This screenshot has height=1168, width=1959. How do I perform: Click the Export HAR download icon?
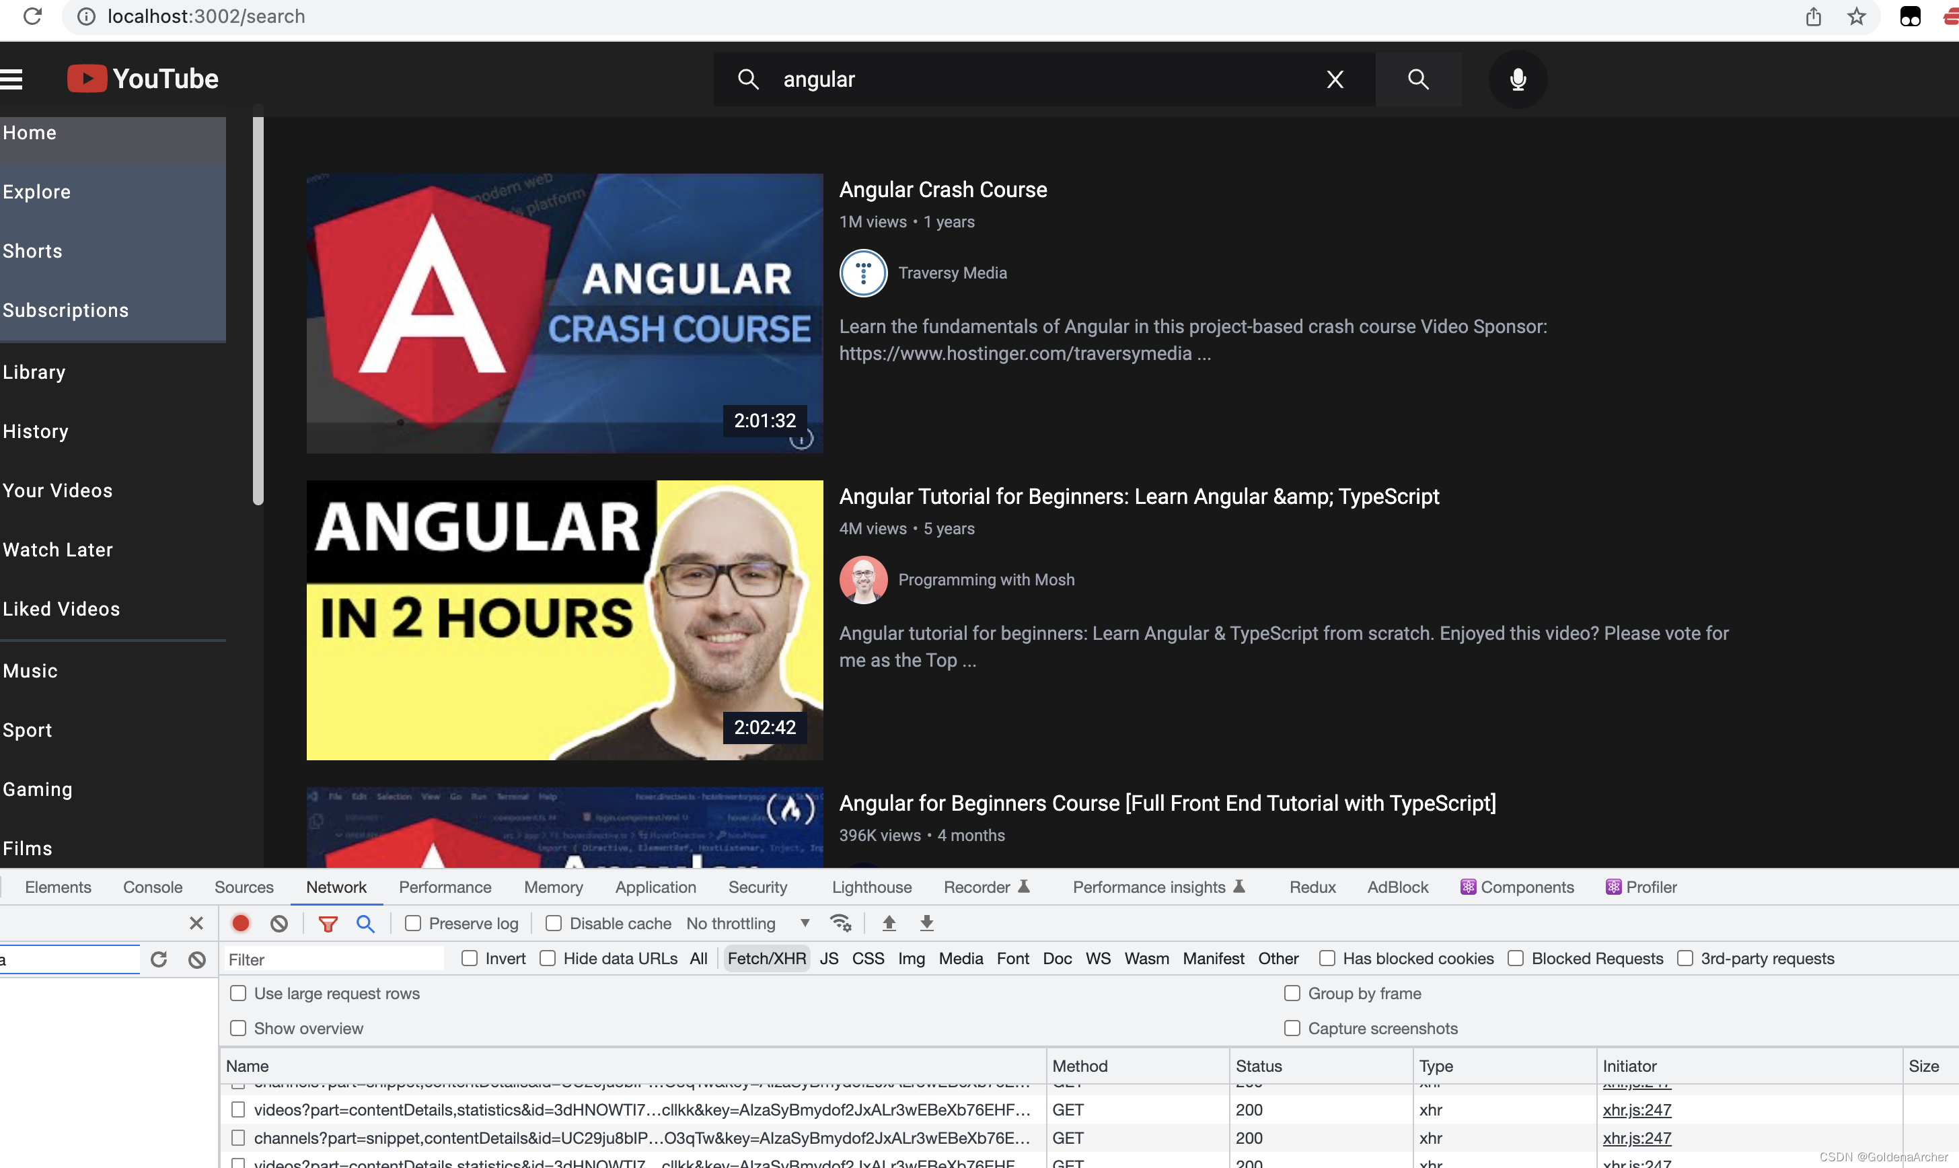point(927,923)
